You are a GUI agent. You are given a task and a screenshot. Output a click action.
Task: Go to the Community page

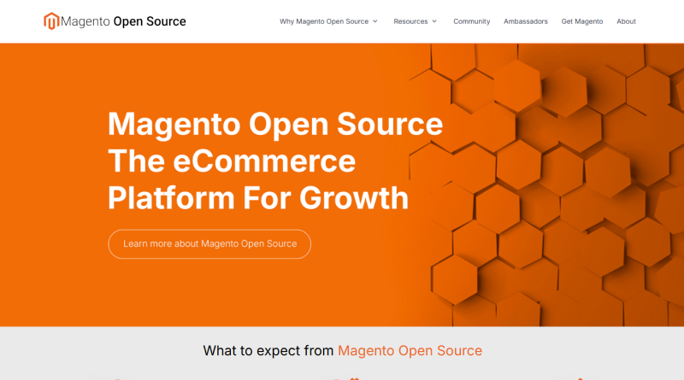(472, 21)
